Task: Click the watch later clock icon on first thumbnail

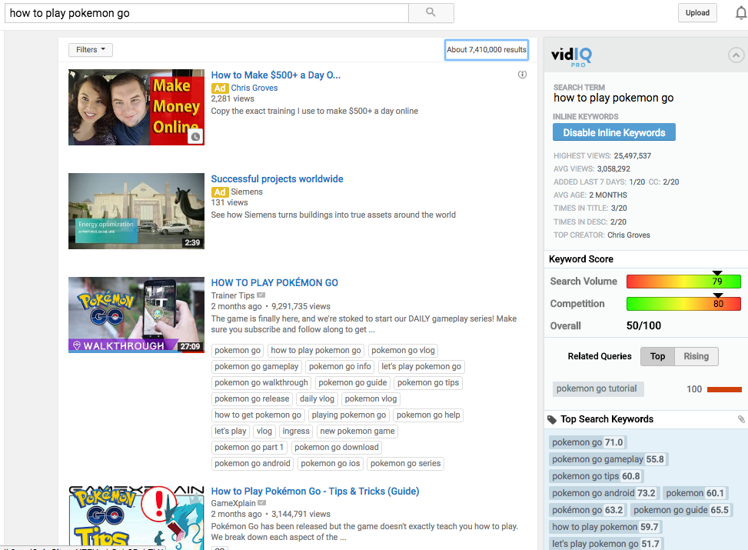Action: click(x=195, y=137)
